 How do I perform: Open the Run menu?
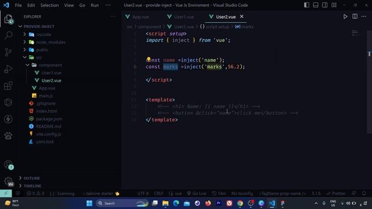[x=94, y=5]
